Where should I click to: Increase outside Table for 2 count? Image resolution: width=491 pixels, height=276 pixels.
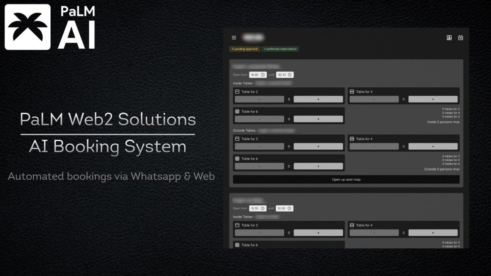[x=318, y=146]
